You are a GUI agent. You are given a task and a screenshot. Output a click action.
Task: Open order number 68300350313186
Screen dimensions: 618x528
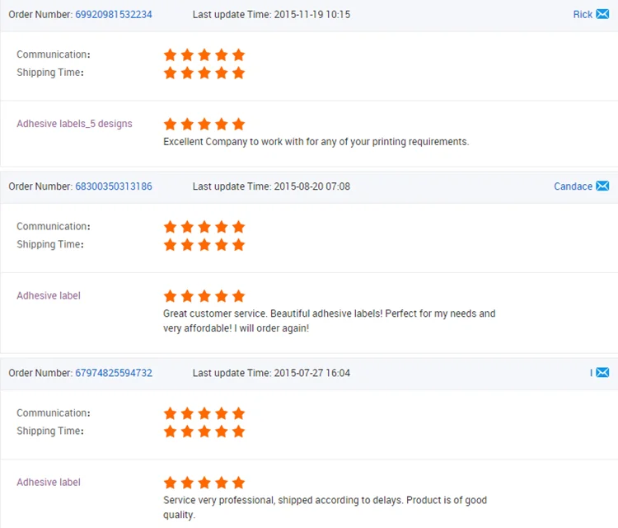point(114,186)
